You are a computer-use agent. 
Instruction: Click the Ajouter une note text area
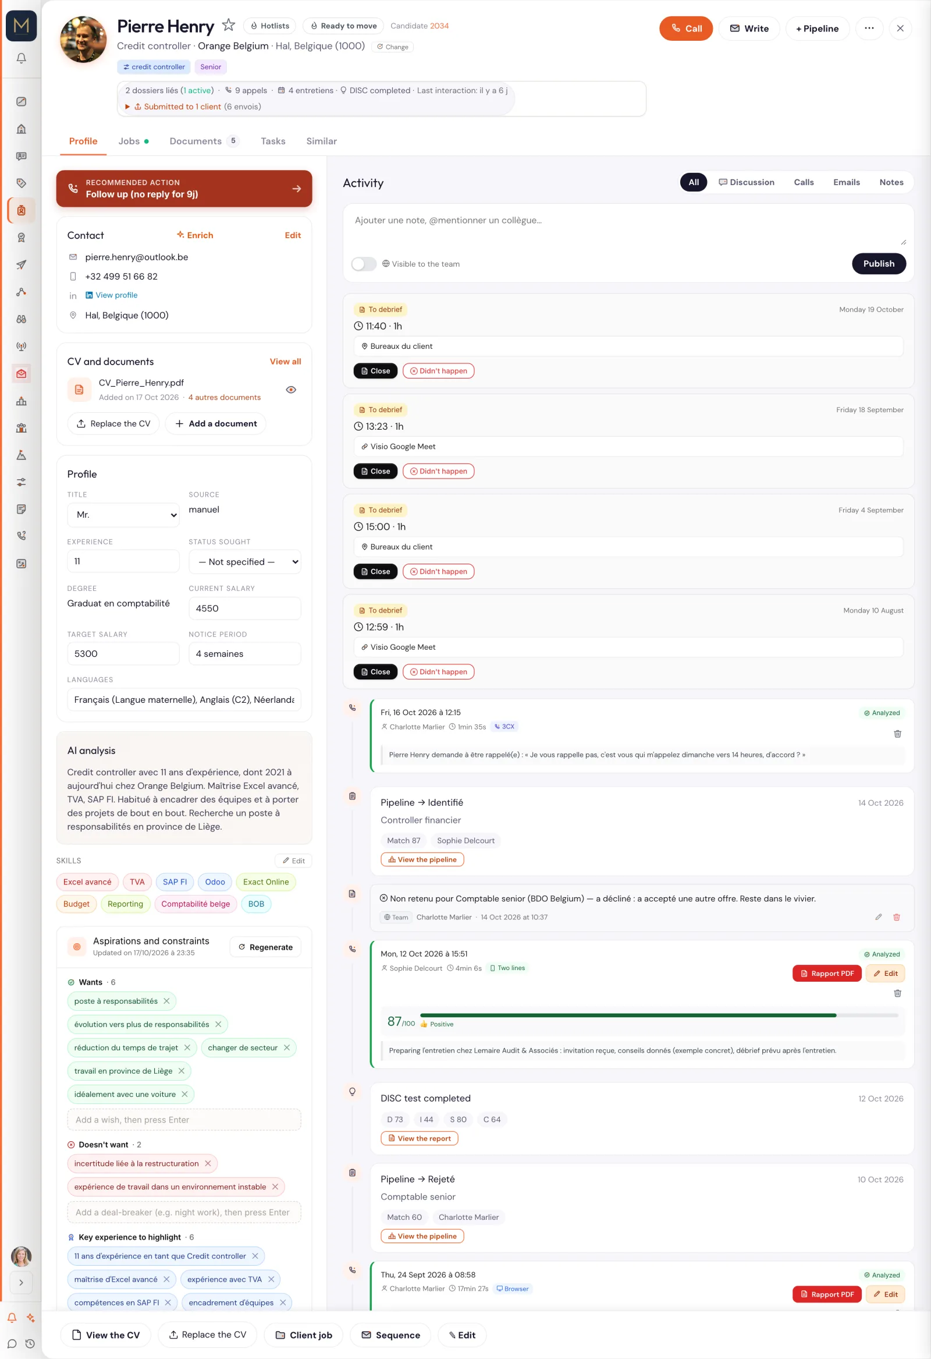[x=628, y=229]
